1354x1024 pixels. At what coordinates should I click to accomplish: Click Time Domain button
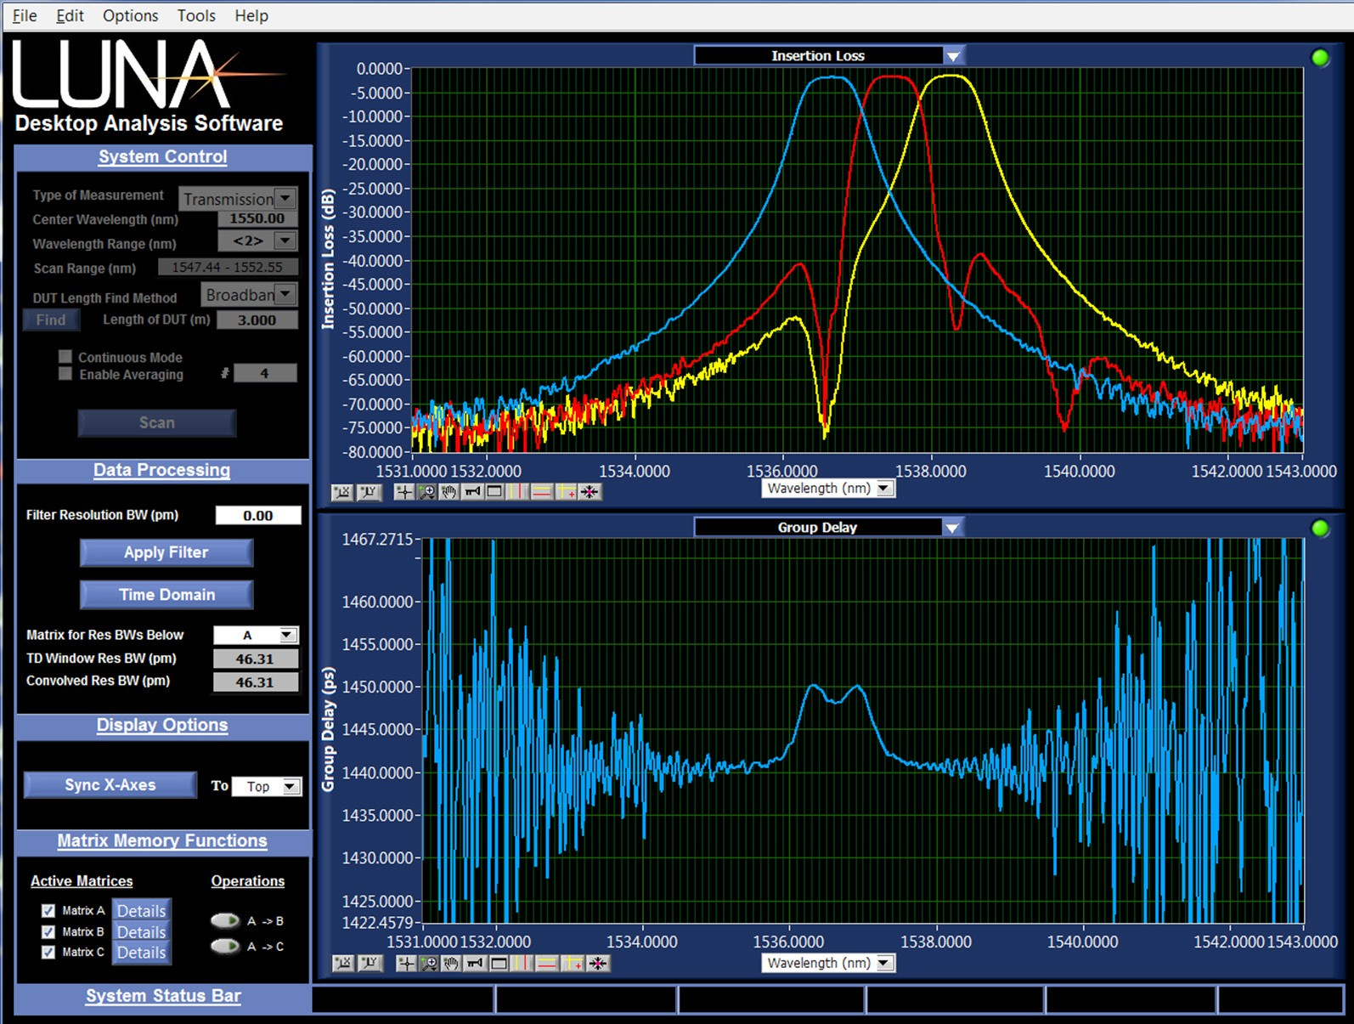pos(166,595)
